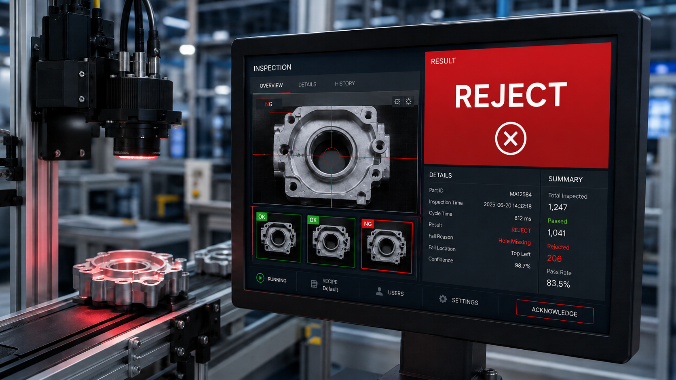Screen dimensions: 676x380
Task: Click the DETAILS panel heading above Part ID
Action: coord(440,175)
